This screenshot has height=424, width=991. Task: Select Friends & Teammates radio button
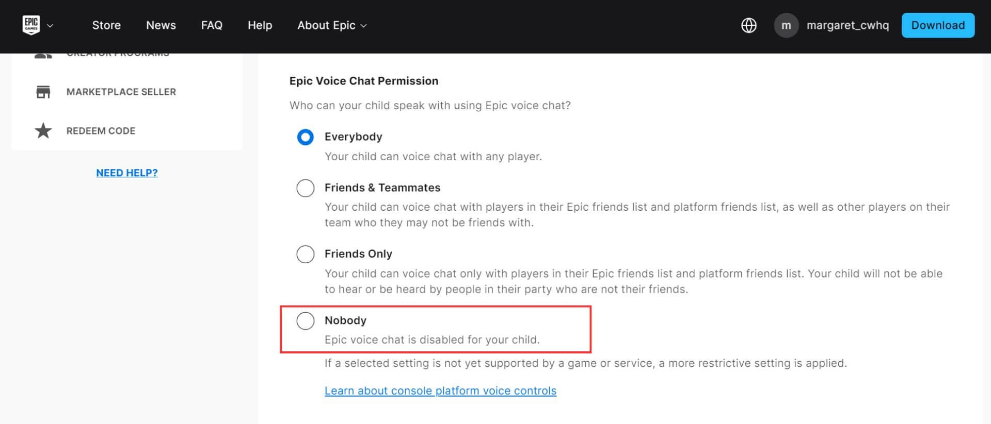(305, 188)
